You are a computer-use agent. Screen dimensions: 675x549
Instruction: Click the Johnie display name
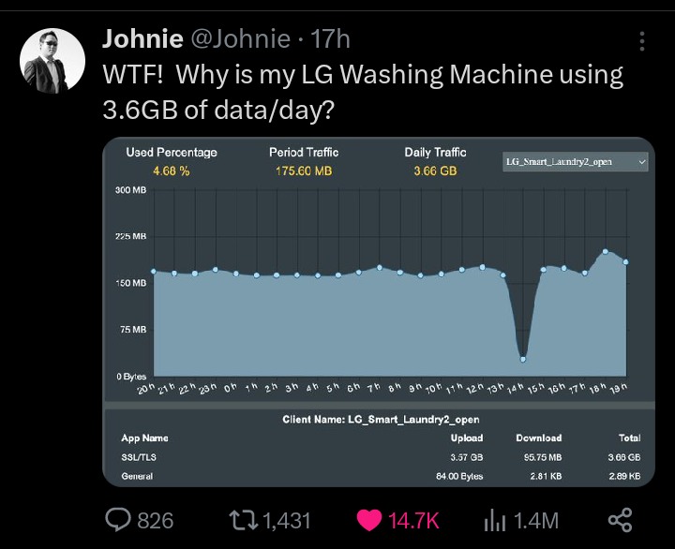pyautogui.click(x=141, y=39)
